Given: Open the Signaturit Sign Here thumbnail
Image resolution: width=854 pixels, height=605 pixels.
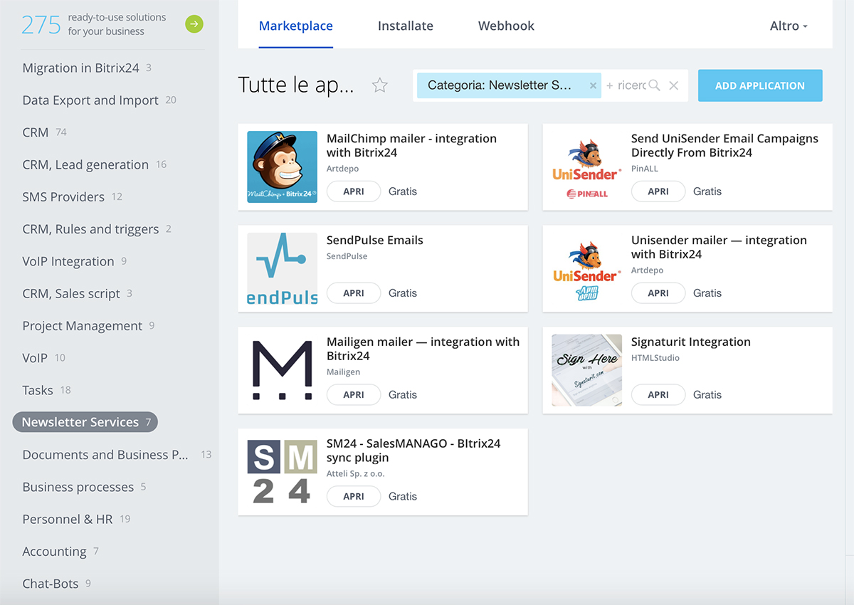Looking at the screenshot, I should coord(586,370).
